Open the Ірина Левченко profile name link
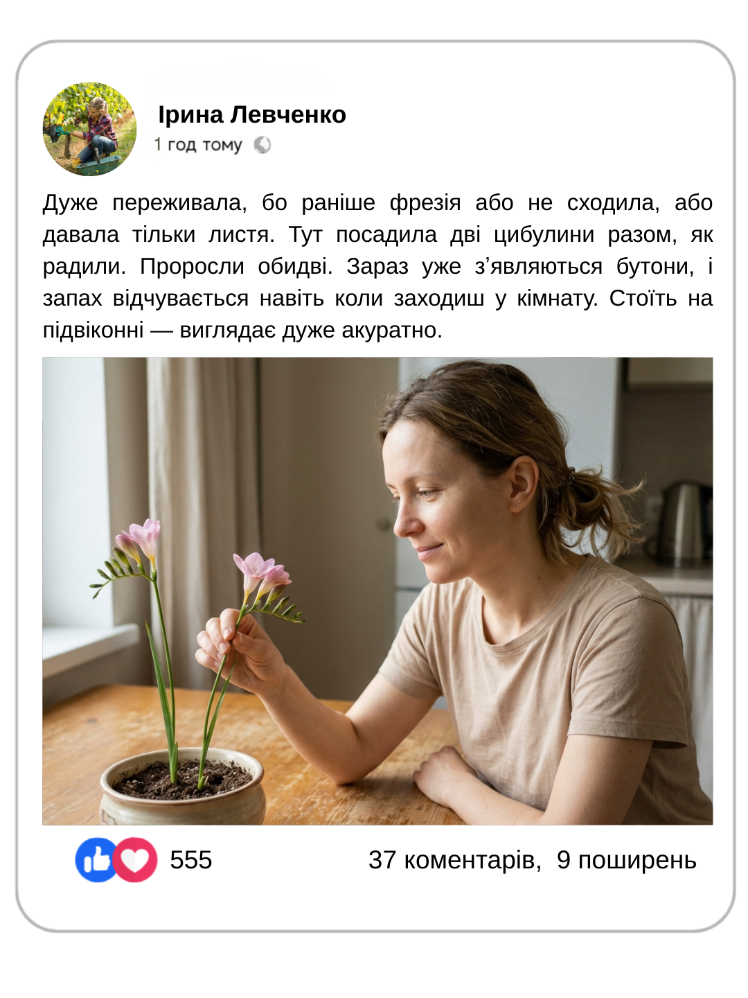 [252, 114]
